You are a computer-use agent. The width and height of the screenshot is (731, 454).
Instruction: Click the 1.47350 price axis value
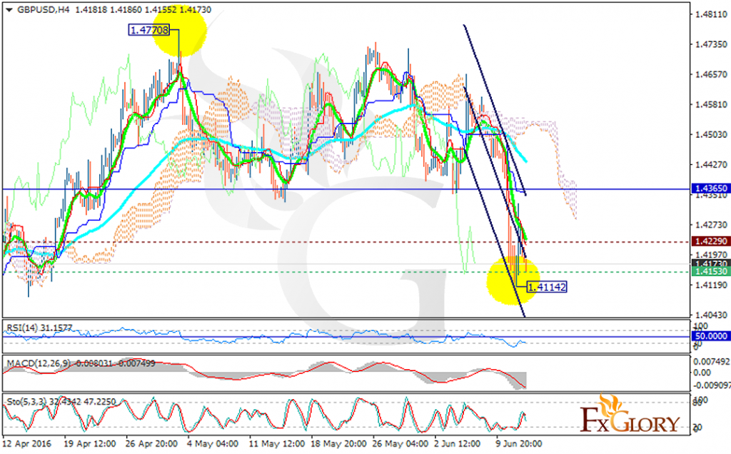tap(711, 44)
